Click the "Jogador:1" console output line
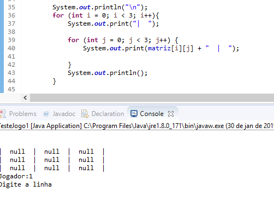 (16, 176)
